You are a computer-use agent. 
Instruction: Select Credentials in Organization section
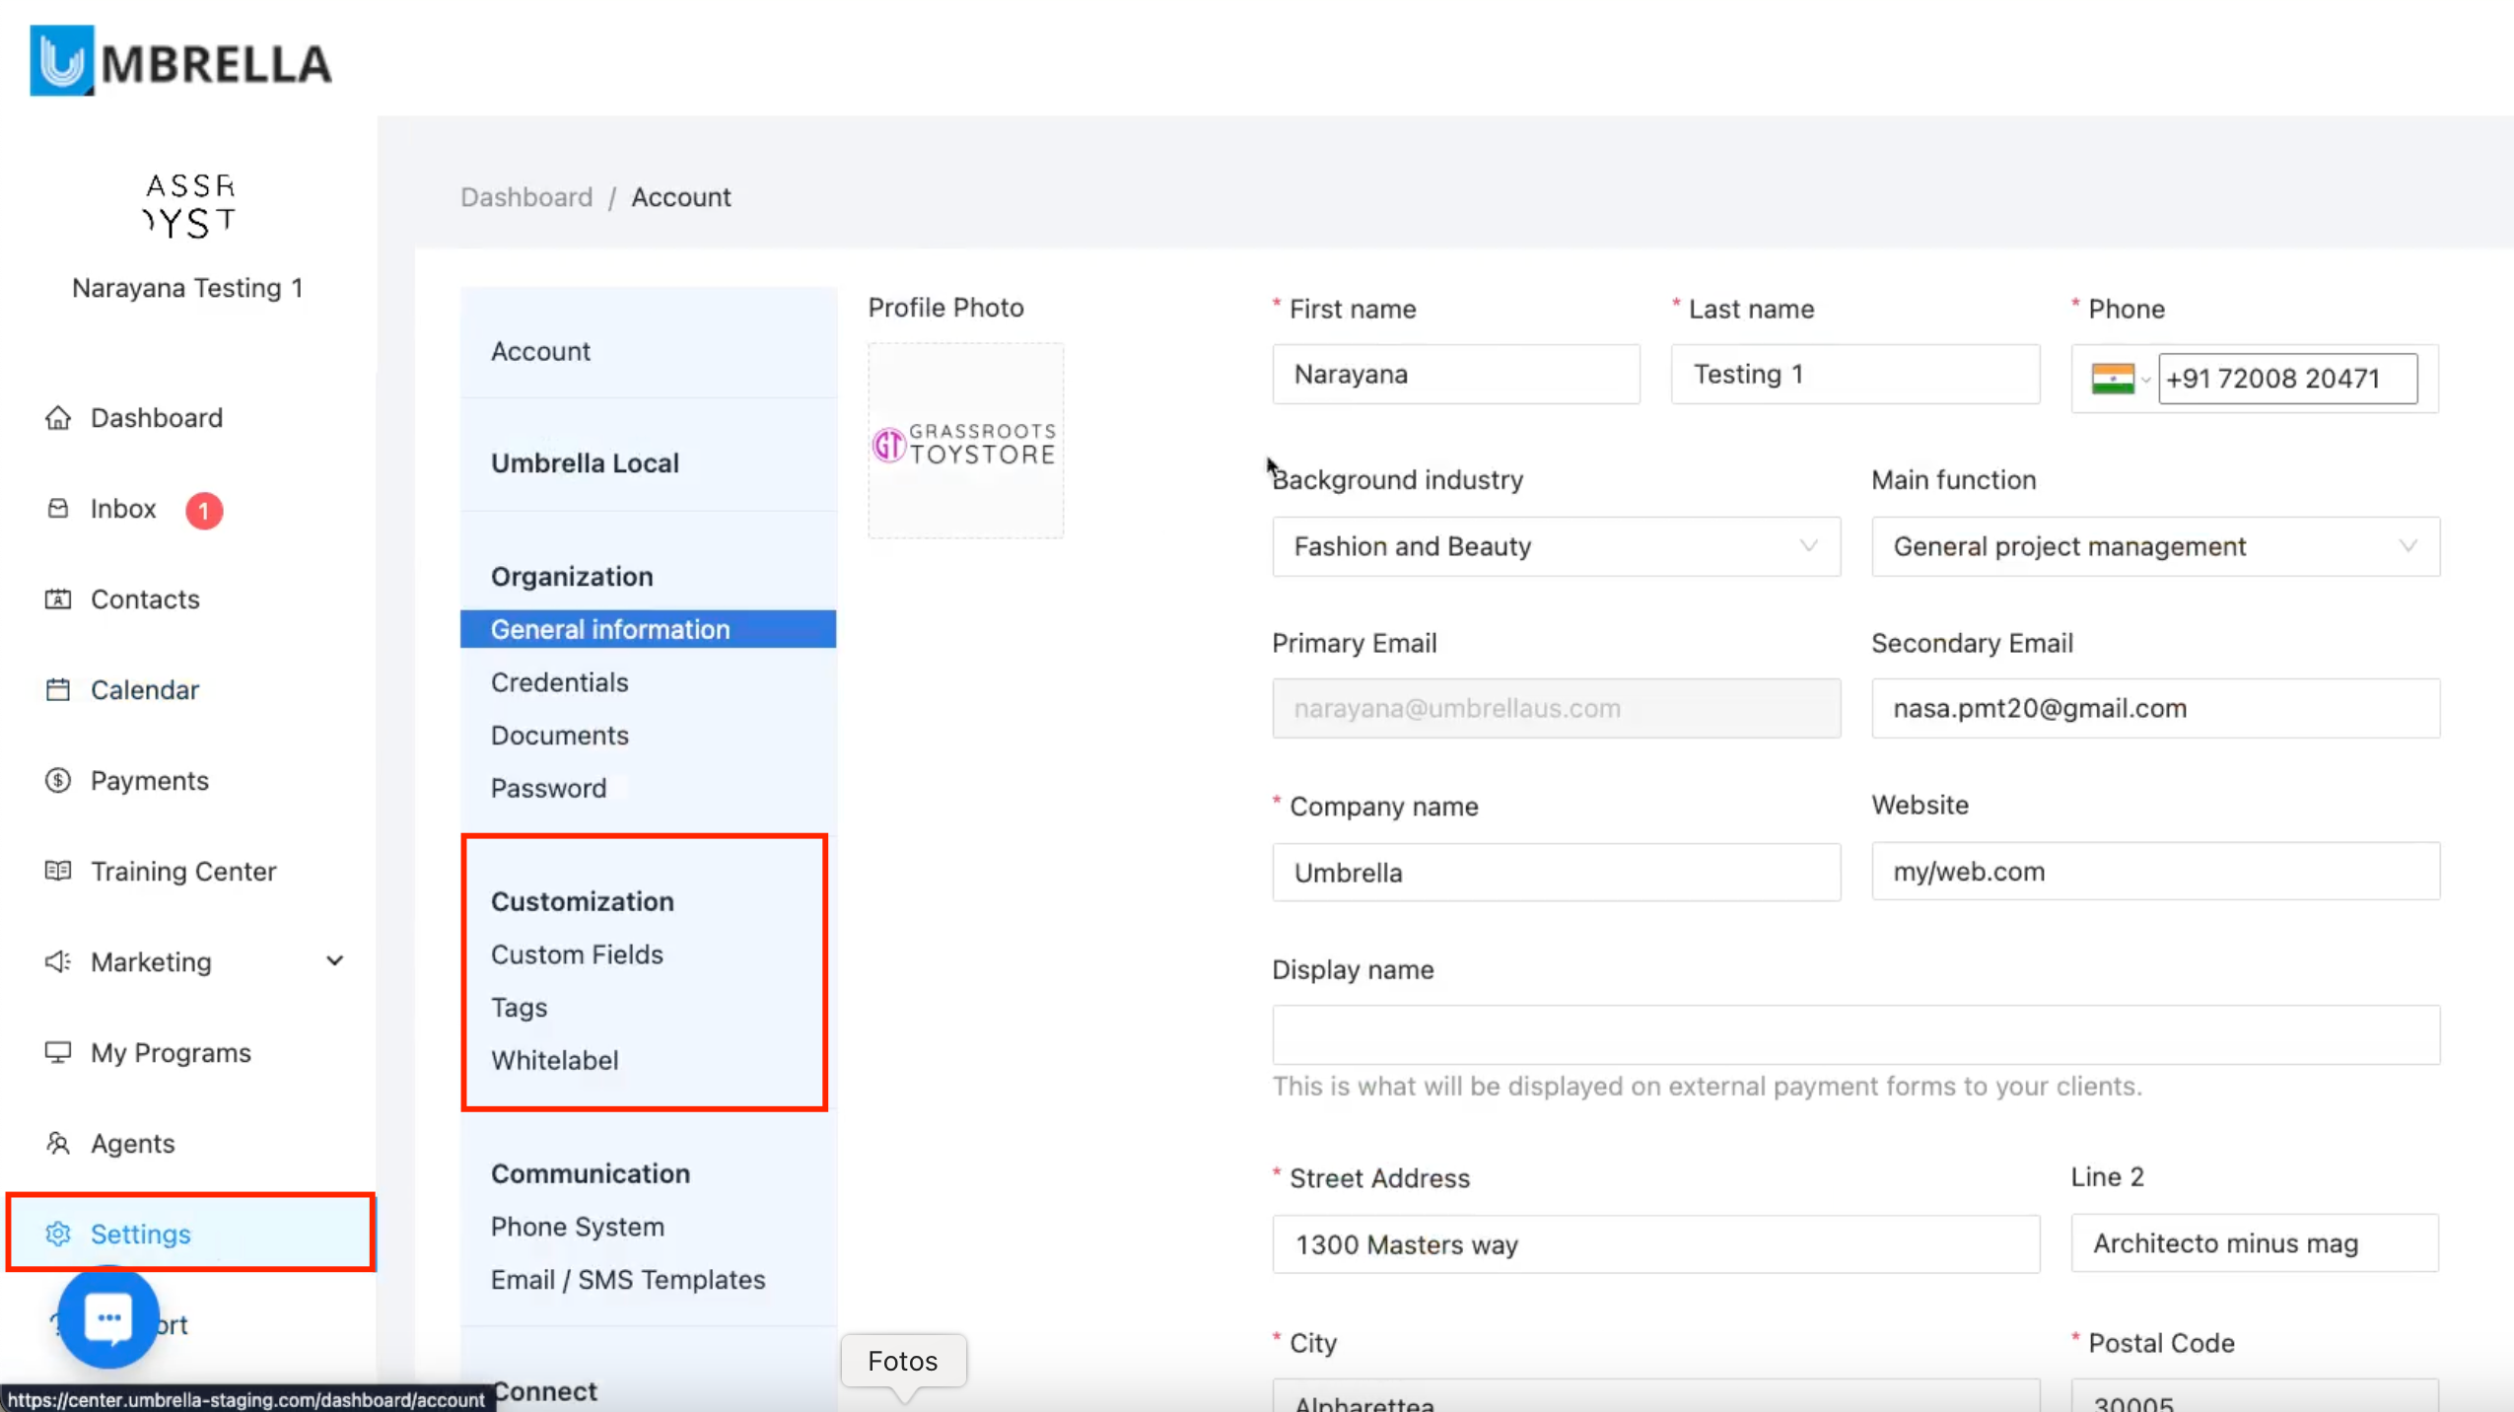pyautogui.click(x=559, y=682)
